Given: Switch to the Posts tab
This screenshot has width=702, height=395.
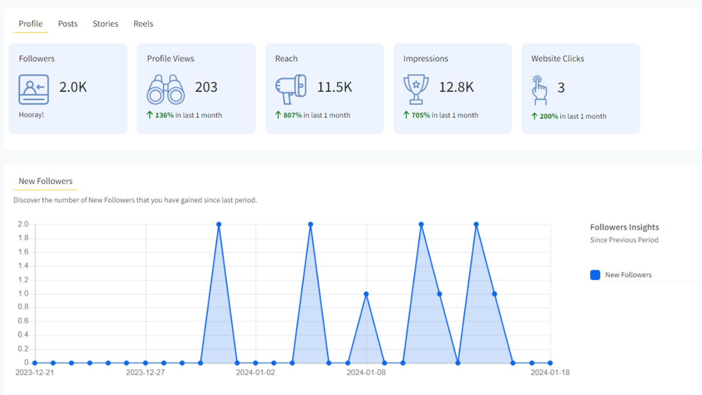Looking at the screenshot, I should [68, 24].
